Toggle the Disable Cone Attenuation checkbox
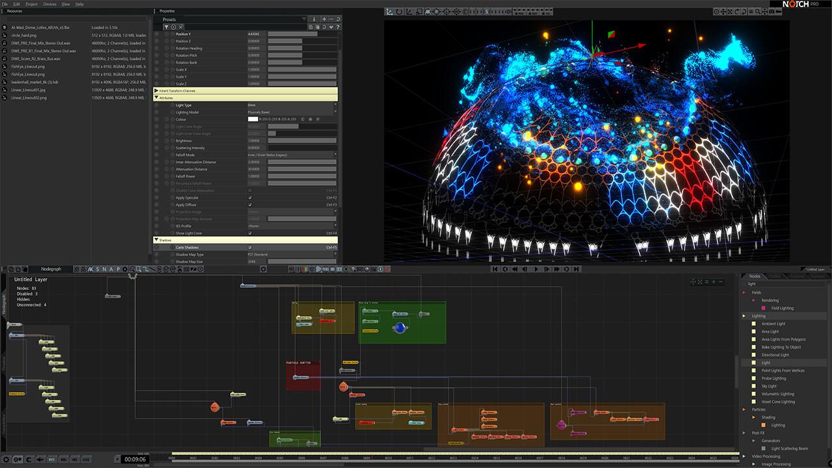The image size is (832, 468). point(250,190)
